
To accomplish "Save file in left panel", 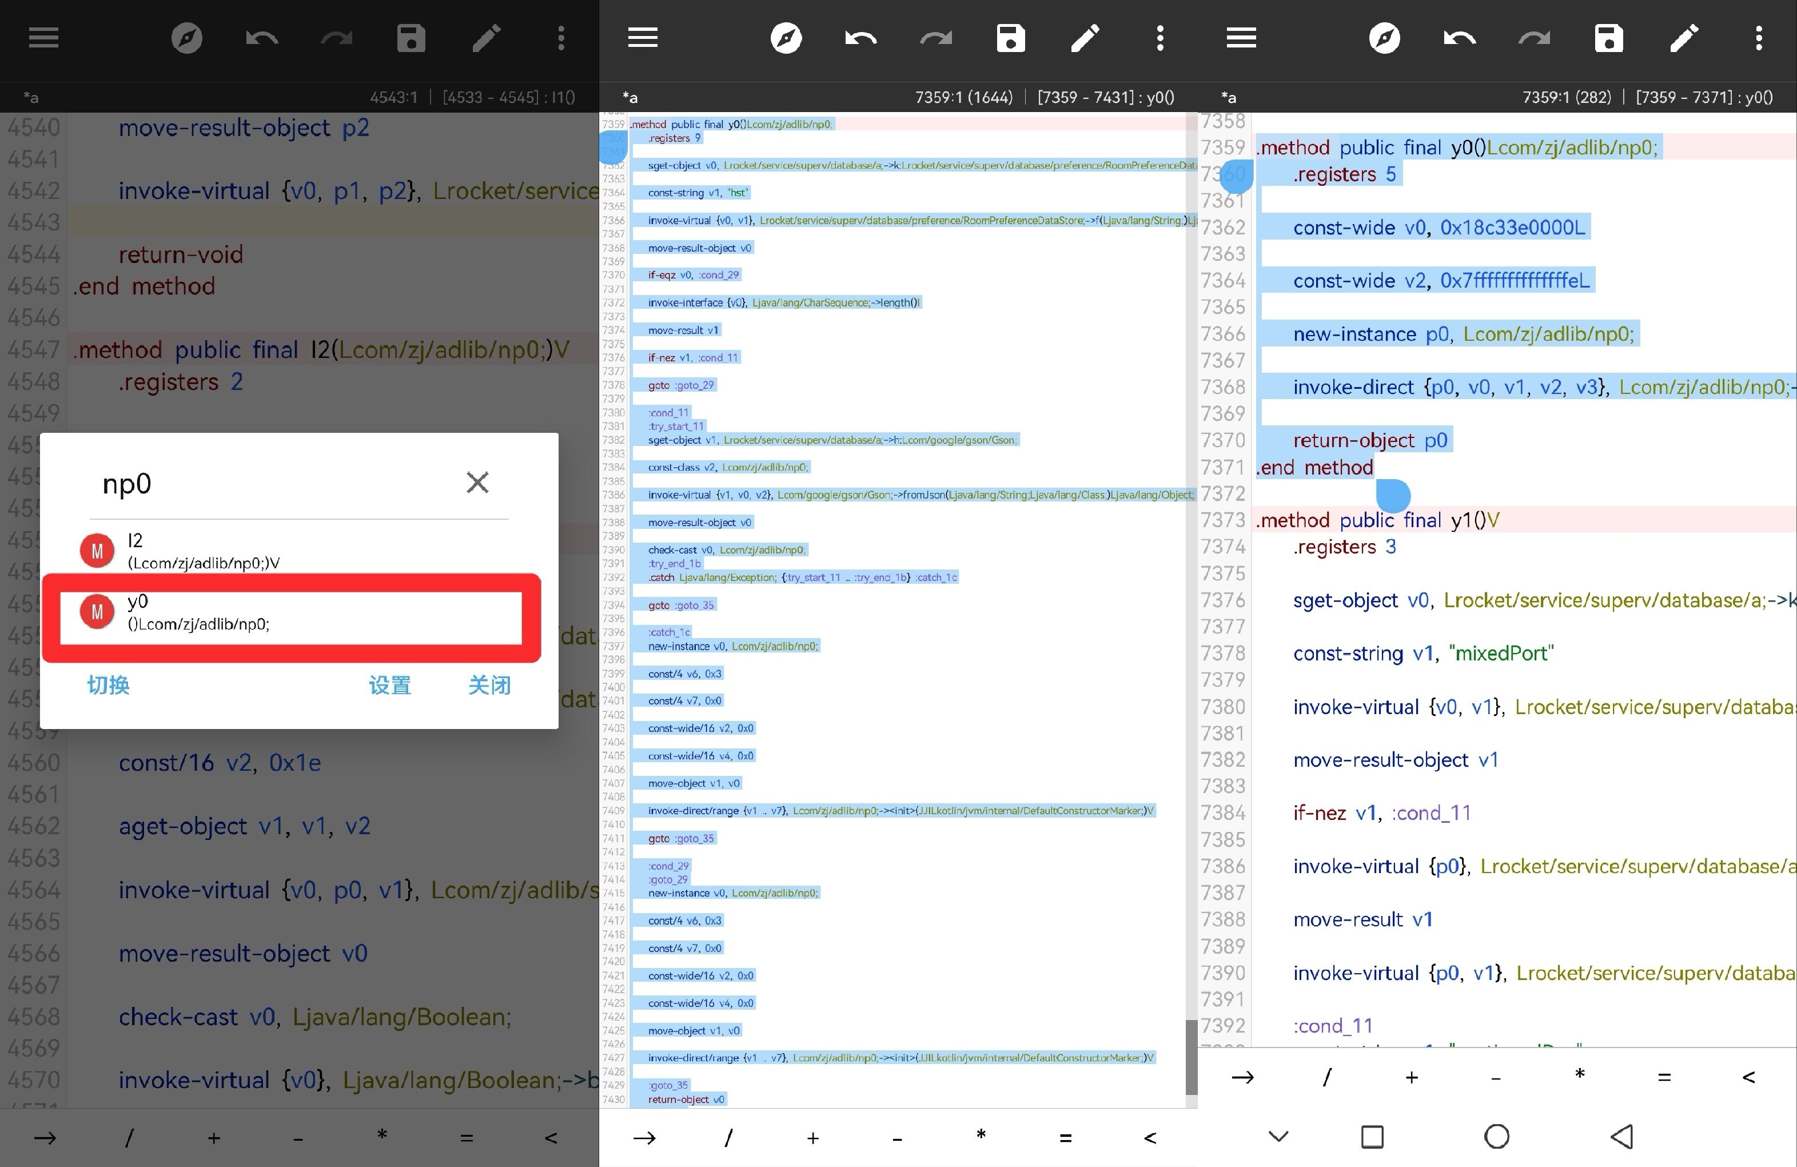I will coord(411,38).
